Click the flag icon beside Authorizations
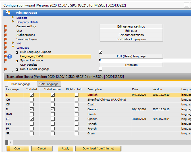Viewport: 191px width, 152px height. click(x=5, y=35)
